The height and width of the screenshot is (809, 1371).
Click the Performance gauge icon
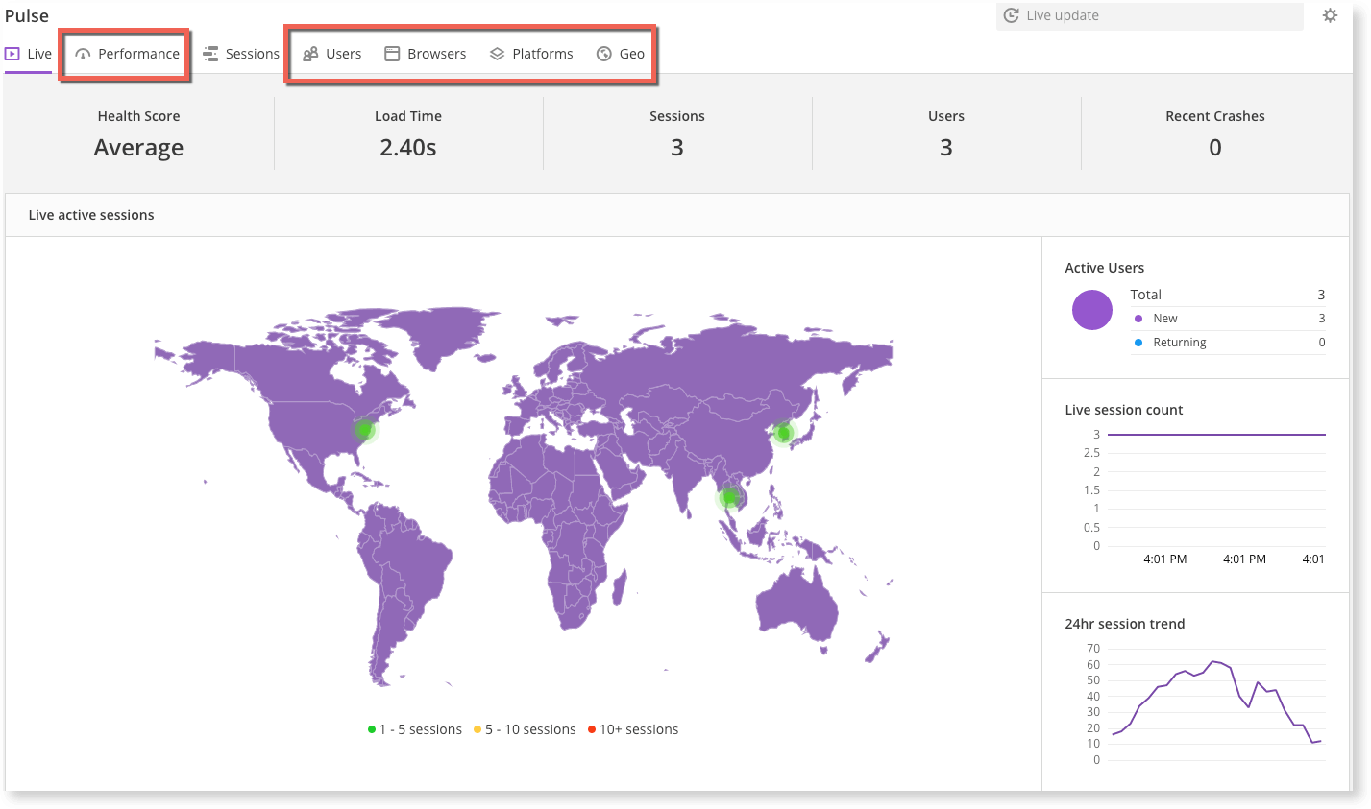82,54
